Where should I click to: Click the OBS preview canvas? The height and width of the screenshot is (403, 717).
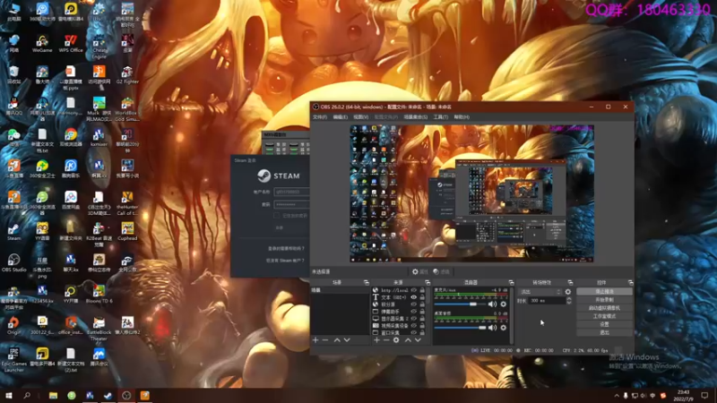[472, 193]
